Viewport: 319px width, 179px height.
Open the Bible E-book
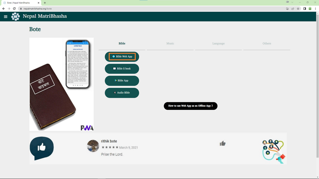tap(122, 68)
